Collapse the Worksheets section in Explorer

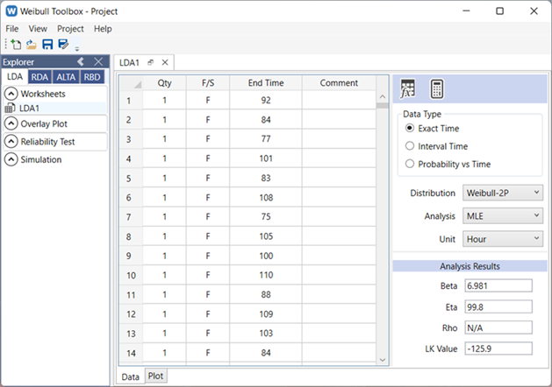click(11, 94)
